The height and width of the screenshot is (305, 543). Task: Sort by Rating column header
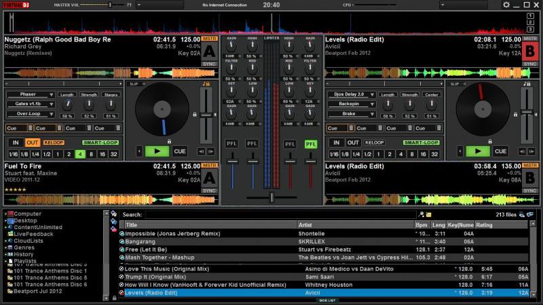(x=502, y=225)
